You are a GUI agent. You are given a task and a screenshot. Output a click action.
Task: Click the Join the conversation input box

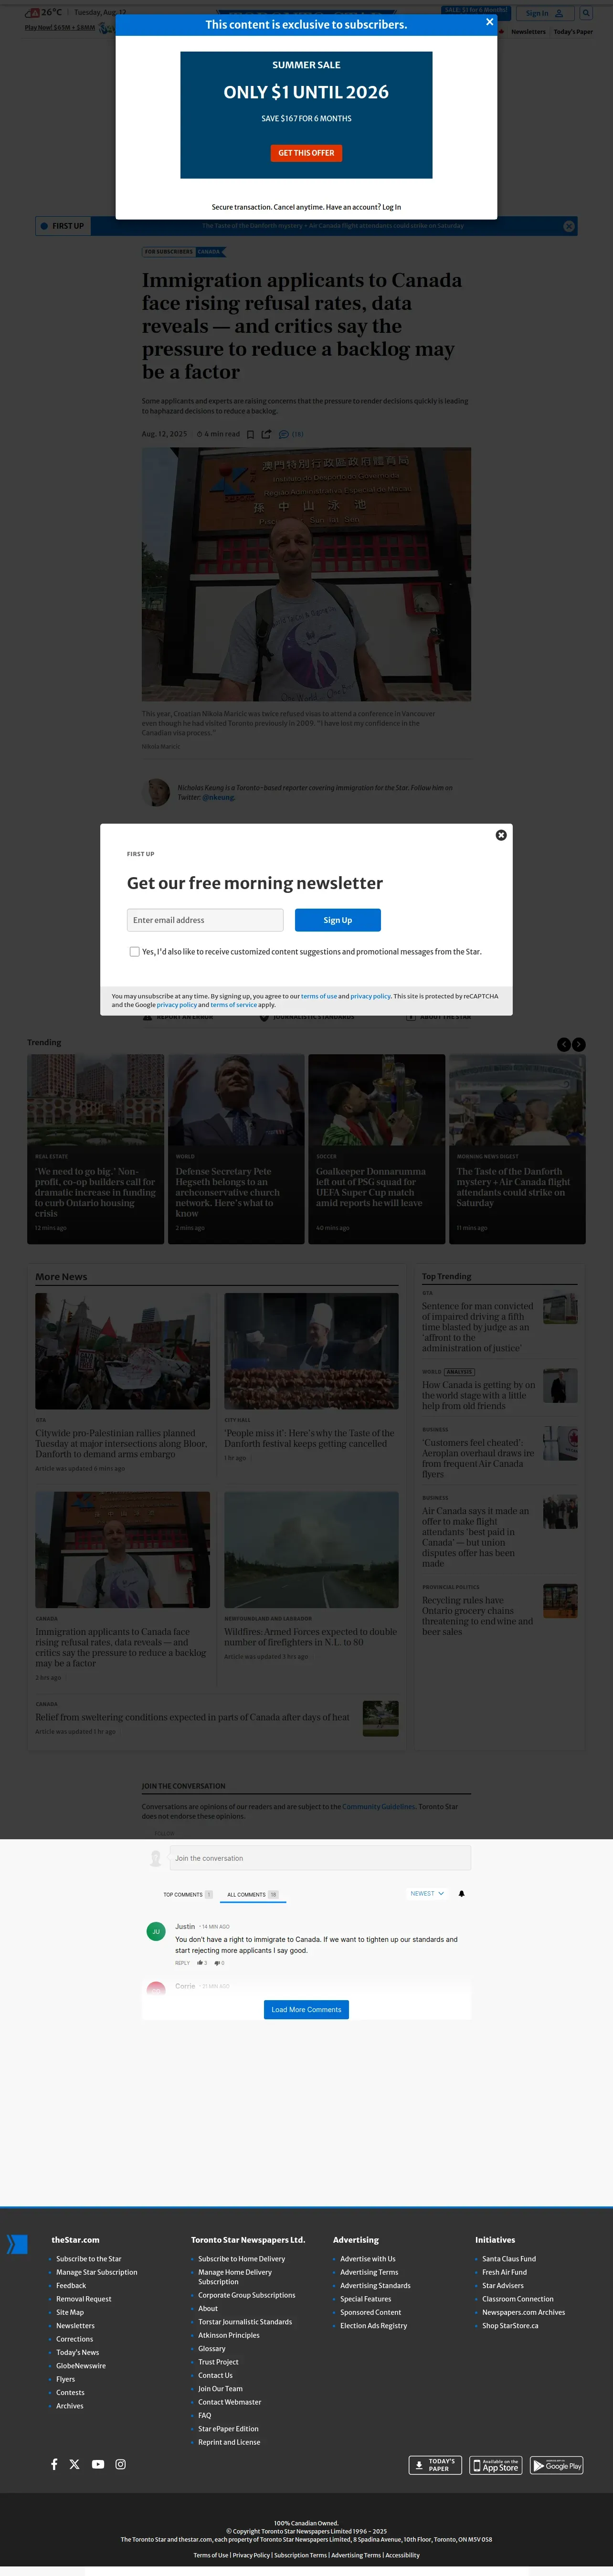(x=320, y=1858)
